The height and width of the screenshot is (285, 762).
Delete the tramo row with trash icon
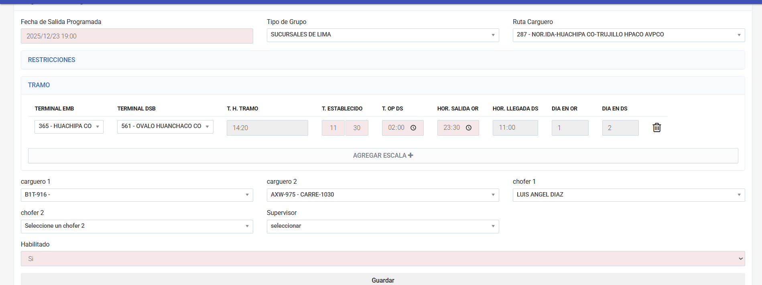pyautogui.click(x=656, y=128)
